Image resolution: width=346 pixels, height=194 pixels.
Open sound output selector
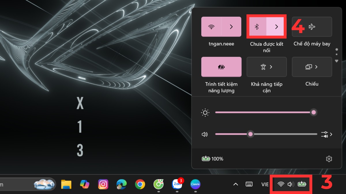[x=327, y=134]
